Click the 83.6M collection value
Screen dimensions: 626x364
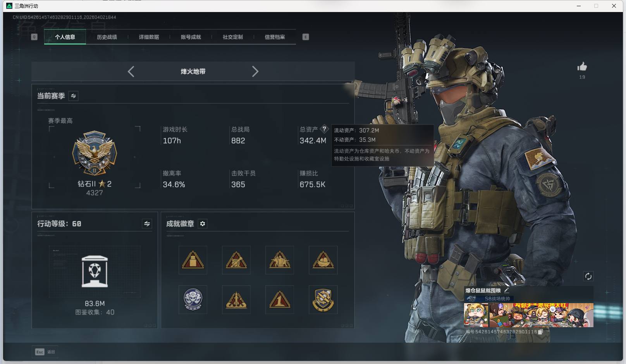click(x=95, y=304)
